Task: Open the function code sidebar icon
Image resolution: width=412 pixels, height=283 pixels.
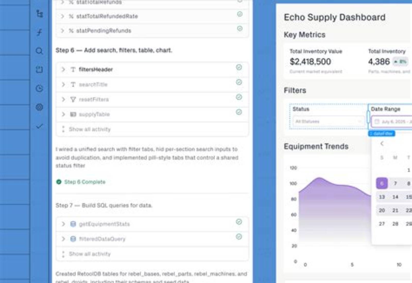Action: point(39,32)
